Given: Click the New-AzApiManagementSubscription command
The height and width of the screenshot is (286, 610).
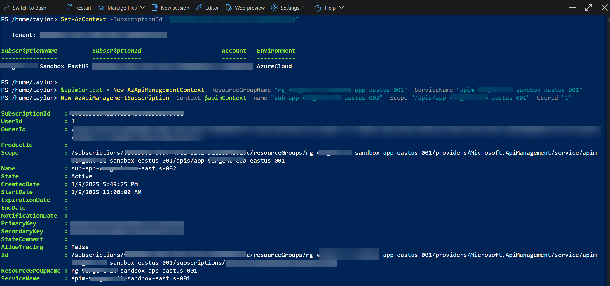Looking at the screenshot, I should tap(115, 98).
